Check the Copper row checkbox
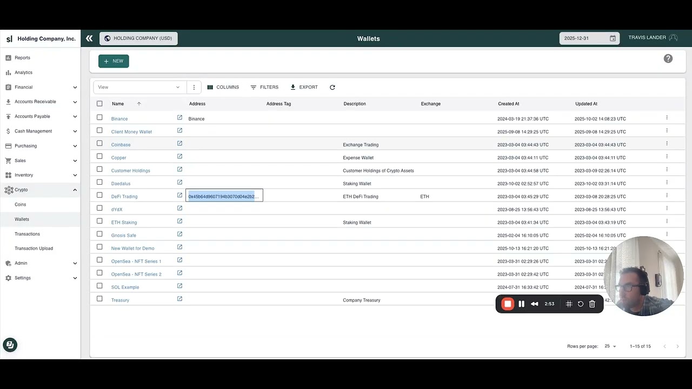This screenshot has width=692, height=389. pyautogui.click(x=99, y=156)
